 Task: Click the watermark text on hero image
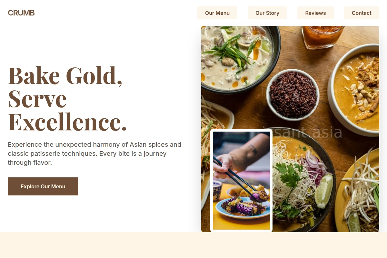(302, 132)
